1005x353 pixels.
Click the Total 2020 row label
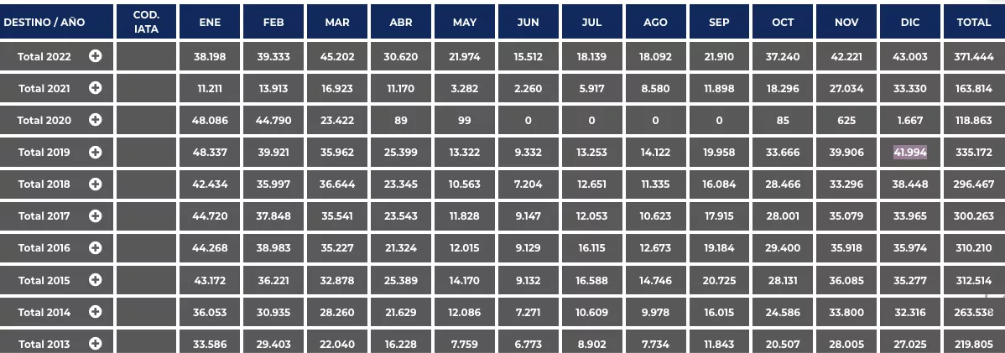(x=44, y=120)
